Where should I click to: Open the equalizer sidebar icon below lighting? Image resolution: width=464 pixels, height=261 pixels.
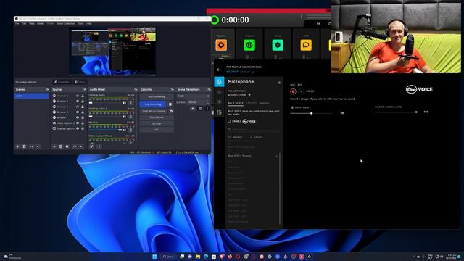coord(219,112)
